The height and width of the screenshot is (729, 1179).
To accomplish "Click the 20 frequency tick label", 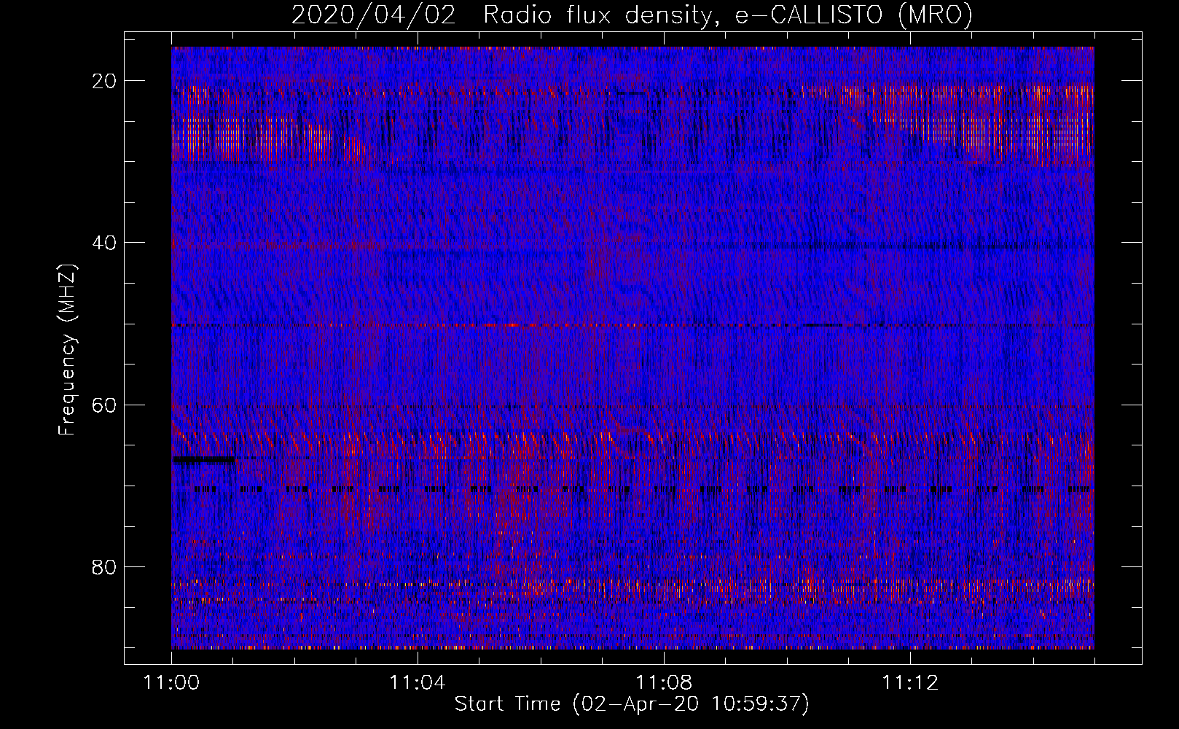I will pyautogui.click(x=105, y=80).
